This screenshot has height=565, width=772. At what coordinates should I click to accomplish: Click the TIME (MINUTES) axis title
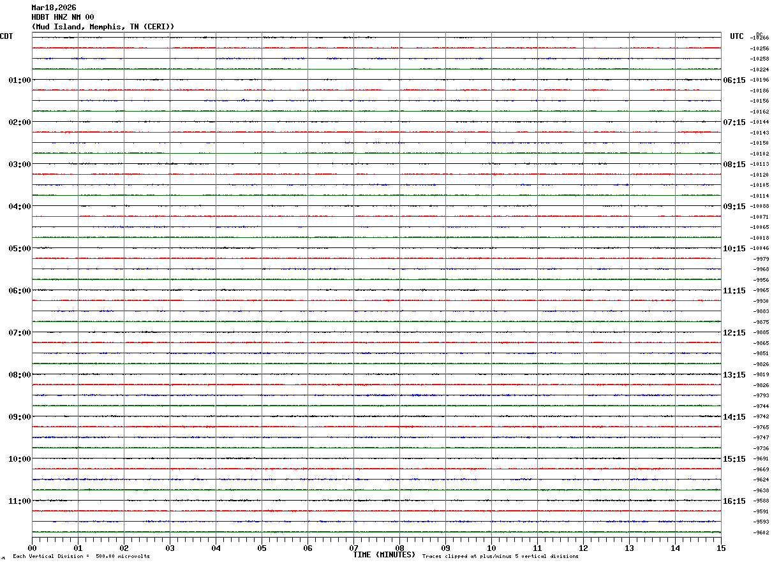(384, 555)
